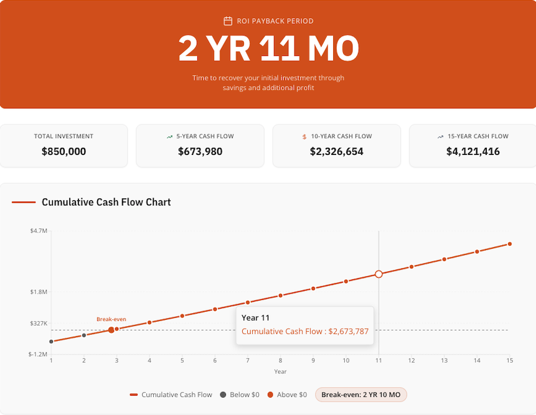Click the Below $0 gray legend dot

(x=223, y=395)
